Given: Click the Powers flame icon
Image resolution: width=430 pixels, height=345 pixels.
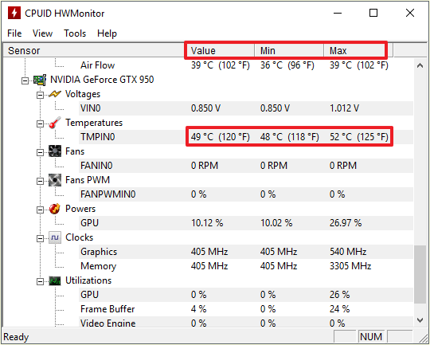Looking at the screenshot, I should tap(55, 209).
